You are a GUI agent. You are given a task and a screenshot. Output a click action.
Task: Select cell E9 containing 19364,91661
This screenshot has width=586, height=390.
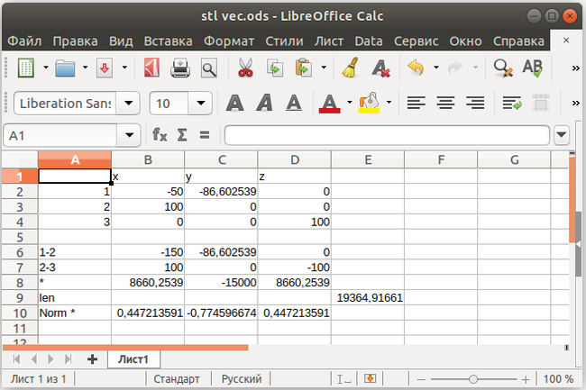click(367, 296)
